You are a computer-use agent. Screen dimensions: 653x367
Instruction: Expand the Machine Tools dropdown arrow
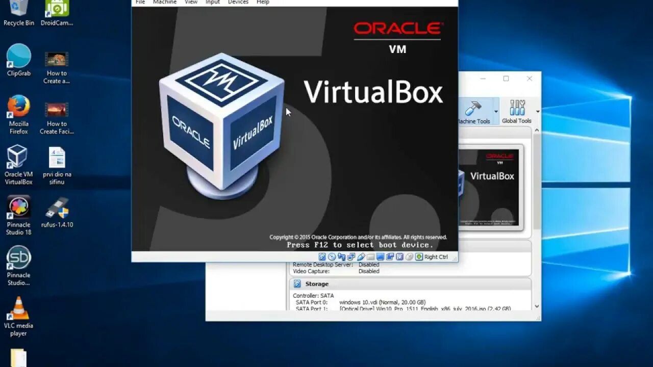[496, 112]
